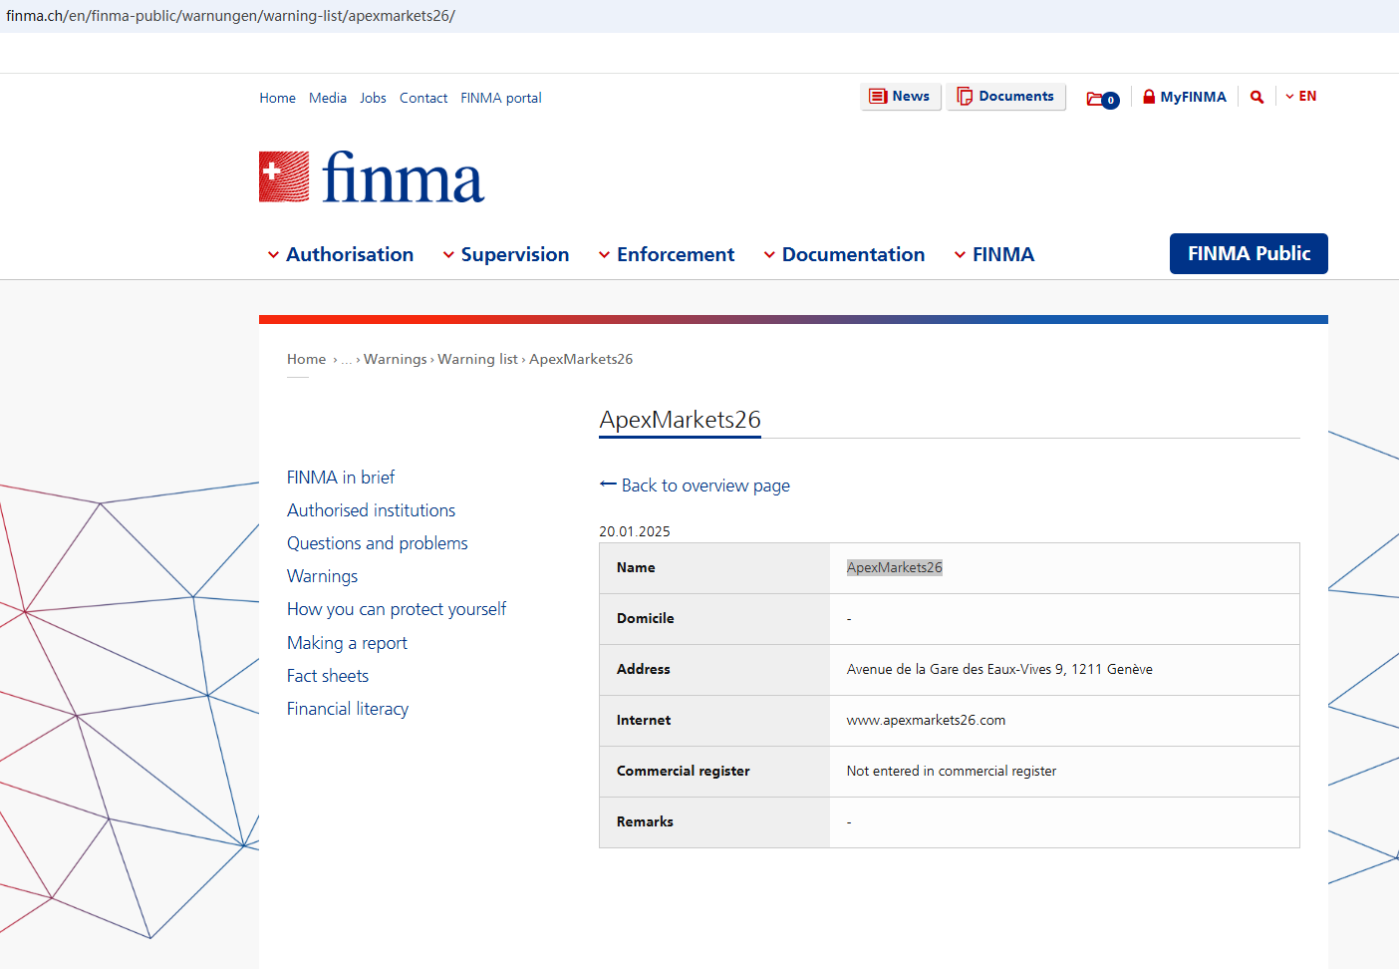Screen dimensions: 1399x969
Task: Click the breadcrumb ellipsis
Action: point(347,360)
